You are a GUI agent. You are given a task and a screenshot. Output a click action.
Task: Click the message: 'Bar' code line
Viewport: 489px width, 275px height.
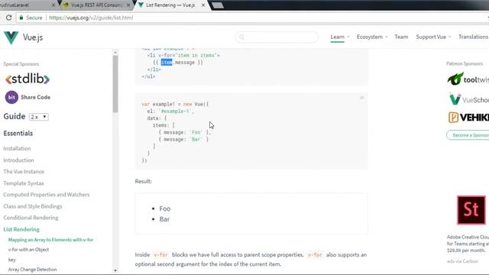[x=183, y=139]
